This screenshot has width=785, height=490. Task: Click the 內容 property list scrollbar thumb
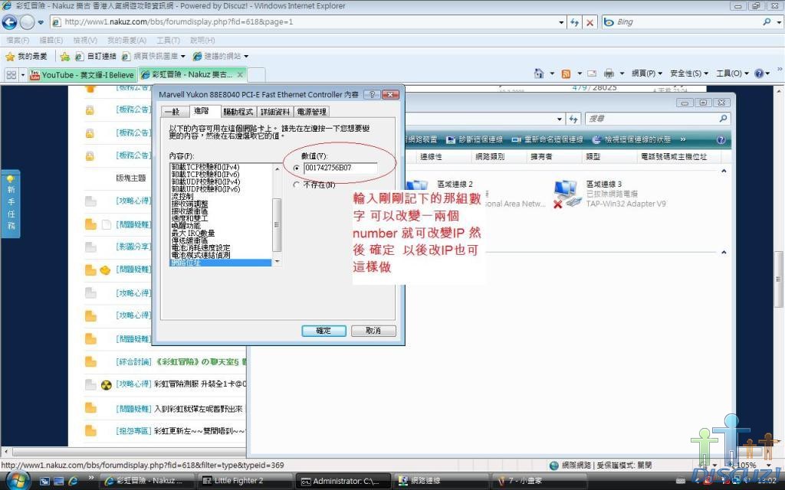coord(276,224)
